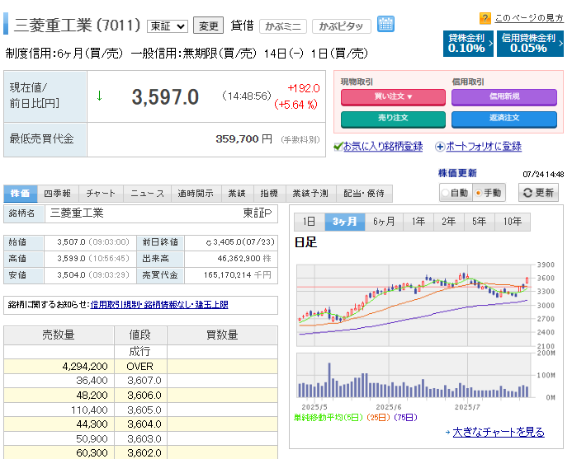Open the 東証 market dropdown
This screenshot has height=459, width=572.
[168, 26]
